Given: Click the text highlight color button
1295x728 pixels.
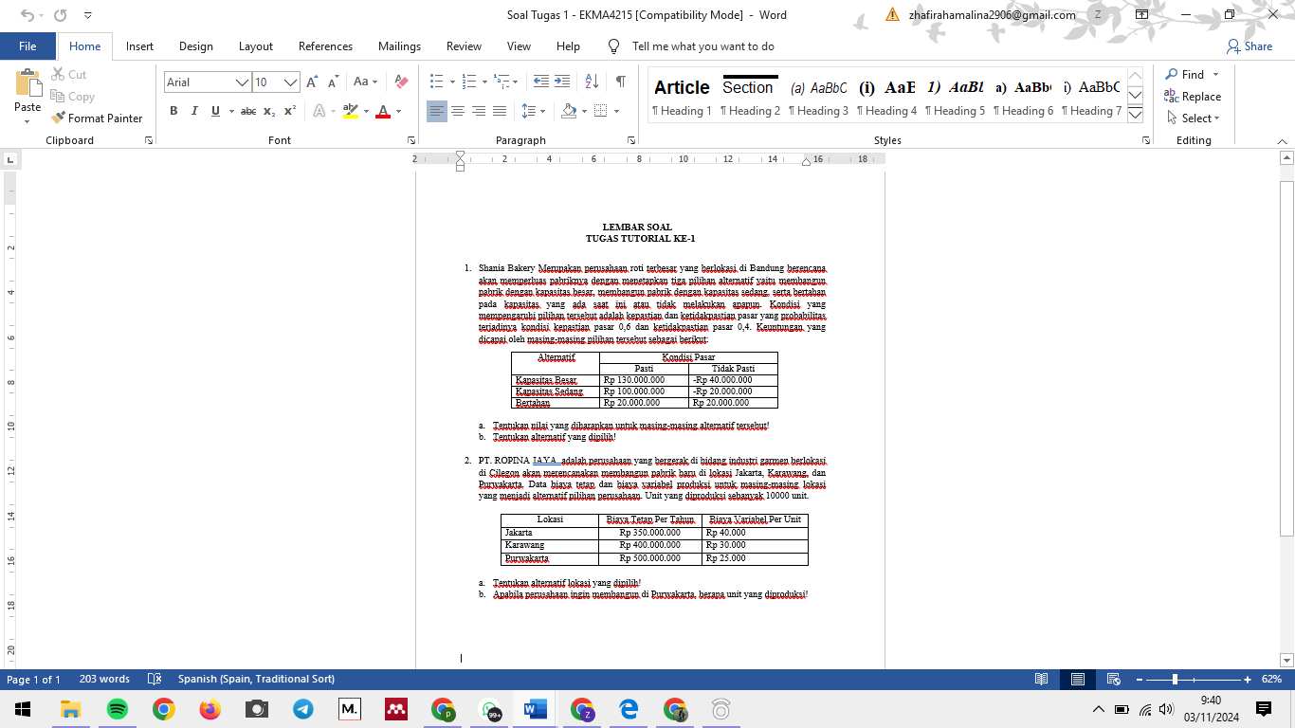Looking at the screenshot, I should [x=350, y=111].
